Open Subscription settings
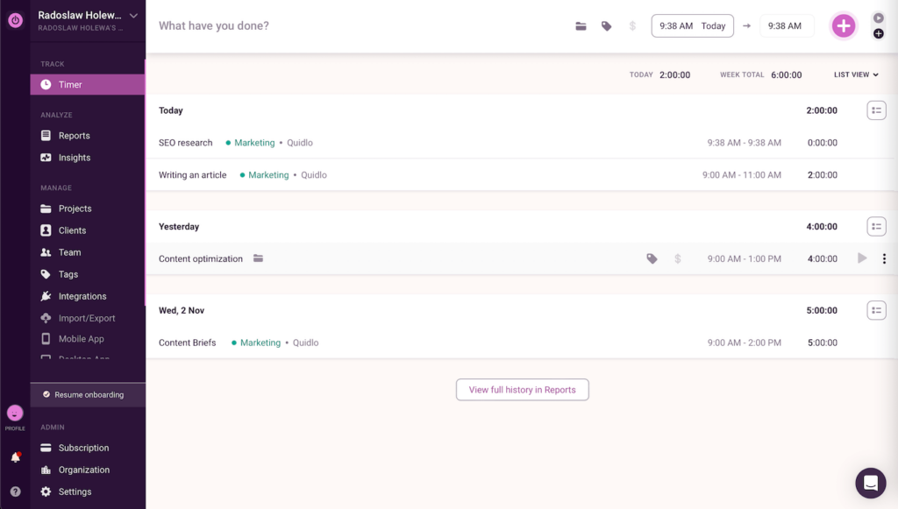 [83, 448]
